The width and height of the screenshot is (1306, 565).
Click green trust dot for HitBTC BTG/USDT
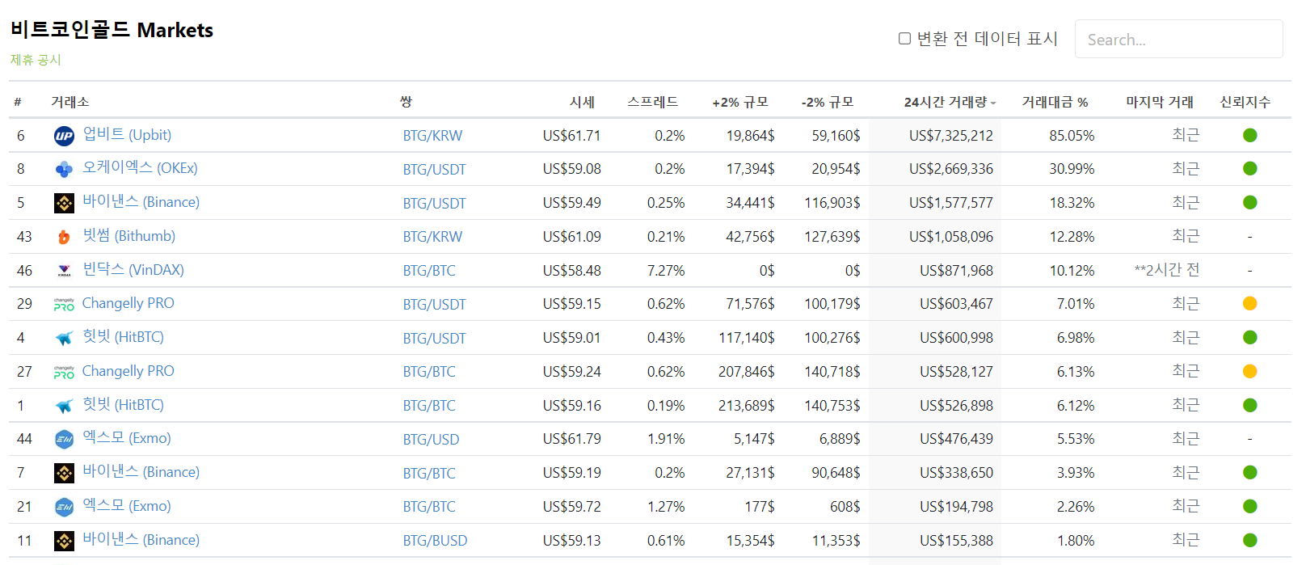pyautogui.click(x=1249, y=337)
